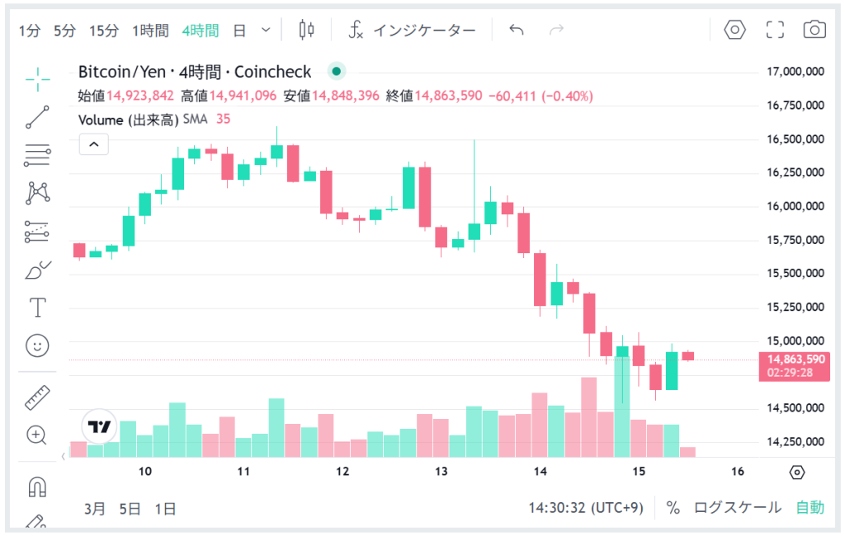The image size is (845, 536).
Task: Toggle log scale (ログスケール)
Action: point(737,508)
